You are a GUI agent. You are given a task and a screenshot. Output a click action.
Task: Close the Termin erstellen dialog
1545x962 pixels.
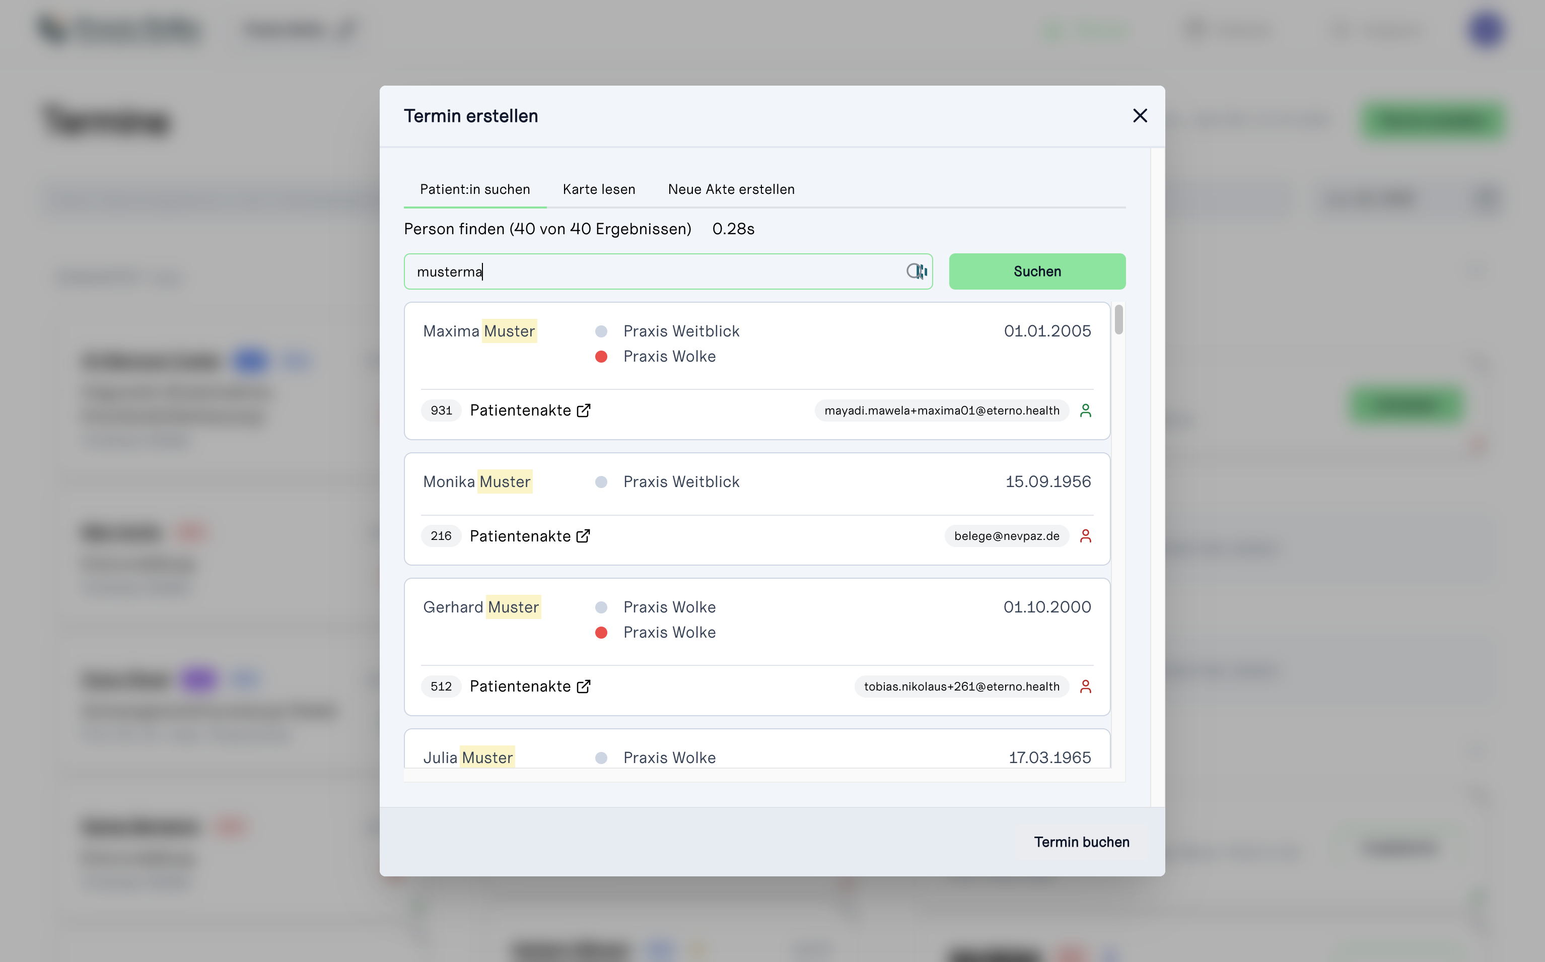[1140, 116]
